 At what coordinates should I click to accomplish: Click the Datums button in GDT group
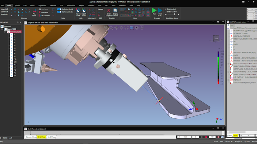[100, 9]
